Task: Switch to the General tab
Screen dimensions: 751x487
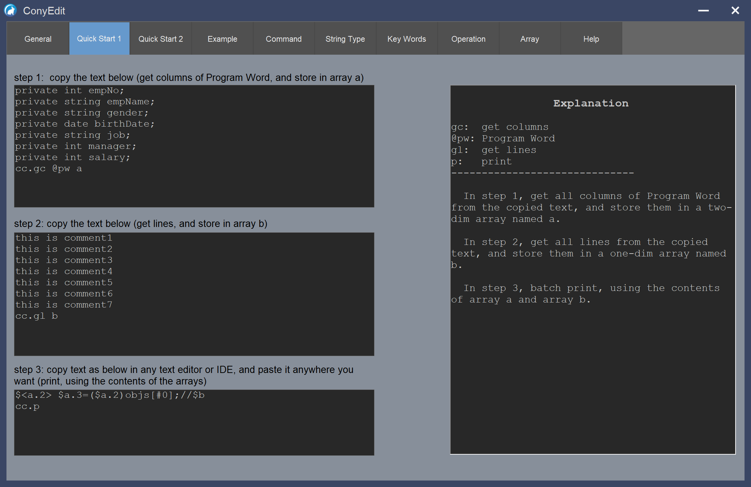Action: (38, 39)
